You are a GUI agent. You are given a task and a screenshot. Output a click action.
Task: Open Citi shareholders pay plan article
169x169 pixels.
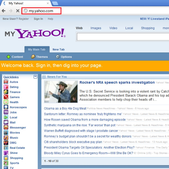tap(73, 142)
